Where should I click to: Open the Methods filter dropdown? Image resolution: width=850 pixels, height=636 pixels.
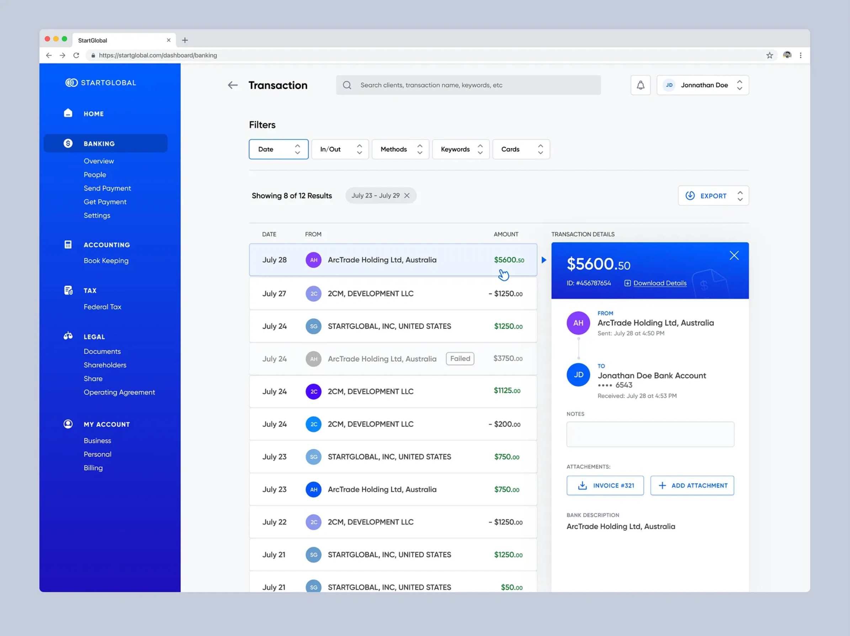pos(400,149)
